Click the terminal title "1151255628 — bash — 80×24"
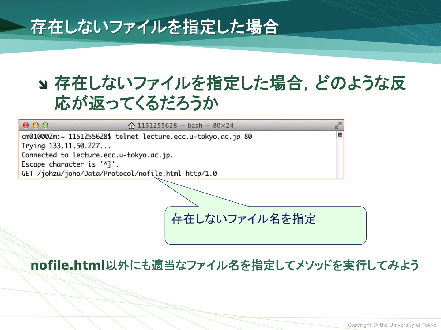 (x=185, y=125)
